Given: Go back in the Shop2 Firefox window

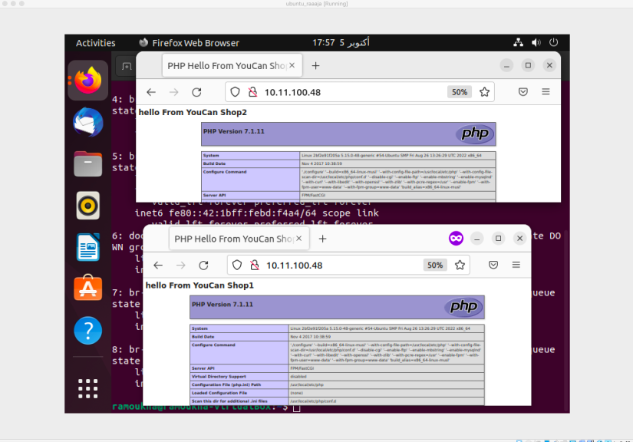Looking at the screenshot, I should [151, 92].
